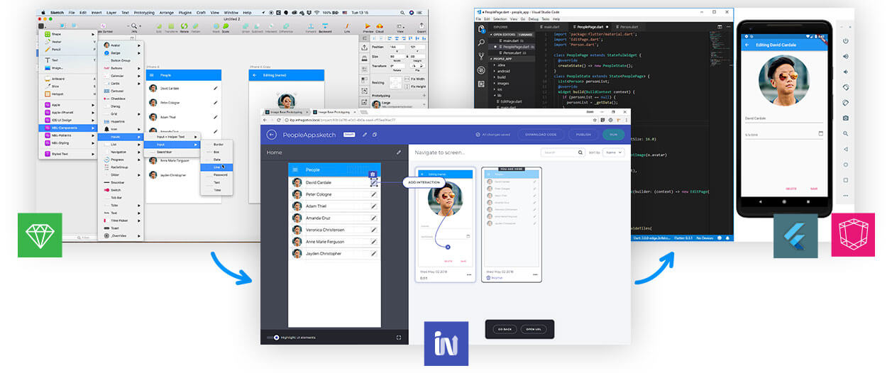Viewport: 892px width, 373px height.
Task: Click the browser reload icon in Chrome toolbar
Action: 279,120
